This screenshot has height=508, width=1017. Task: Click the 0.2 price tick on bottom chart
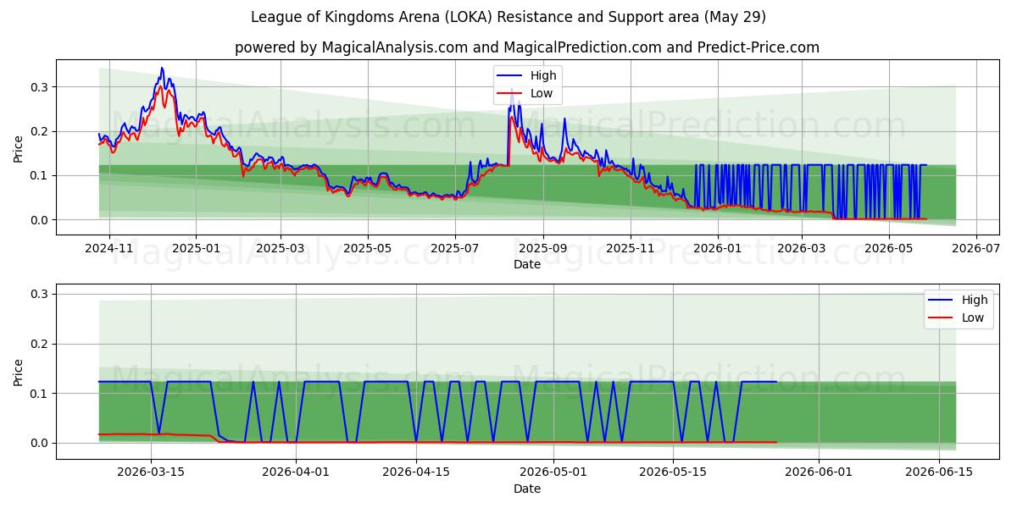coord(41,344)
